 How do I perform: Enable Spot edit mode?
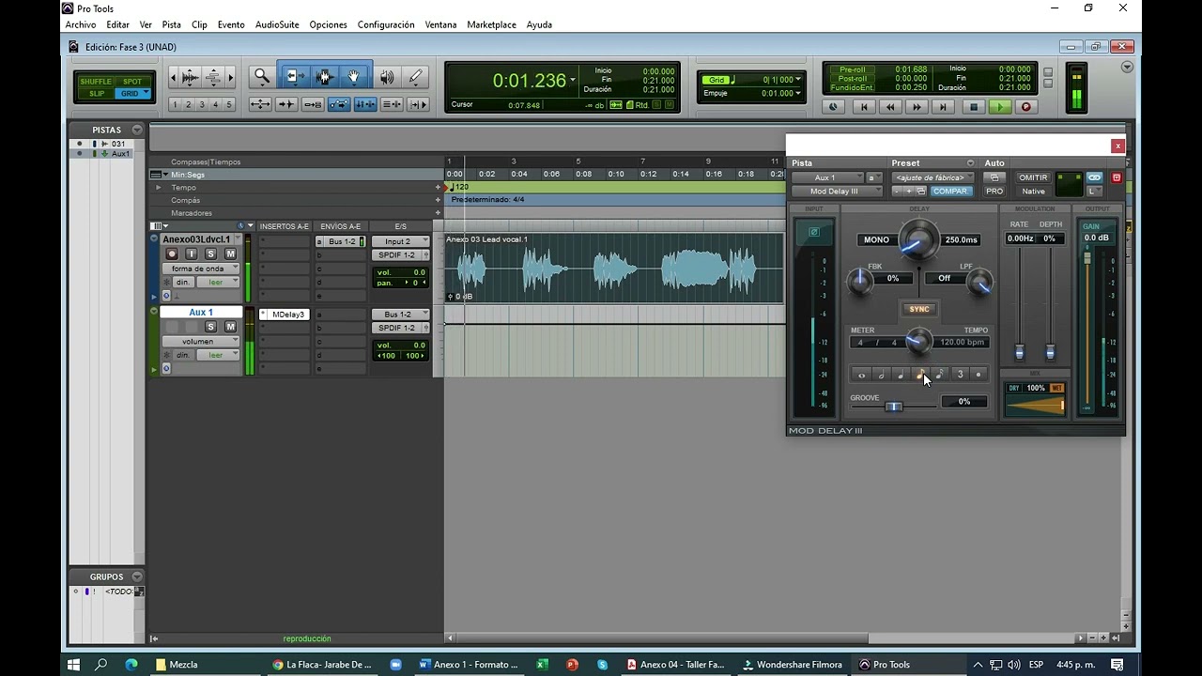pyautogui.click(x=132, y=82)
